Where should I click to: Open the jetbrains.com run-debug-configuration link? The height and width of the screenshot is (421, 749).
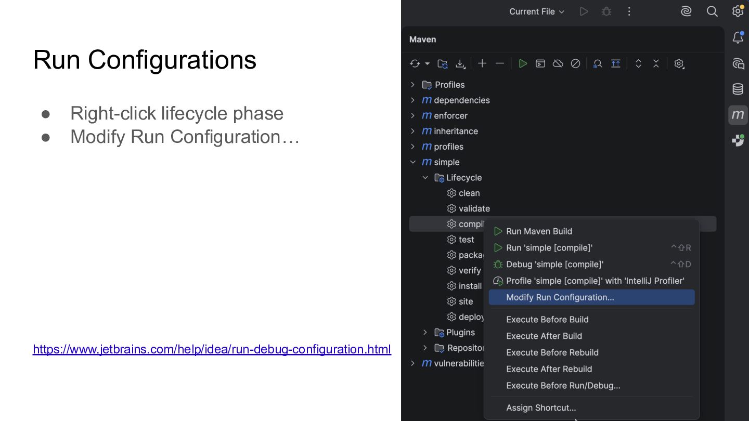coord(212,349)
